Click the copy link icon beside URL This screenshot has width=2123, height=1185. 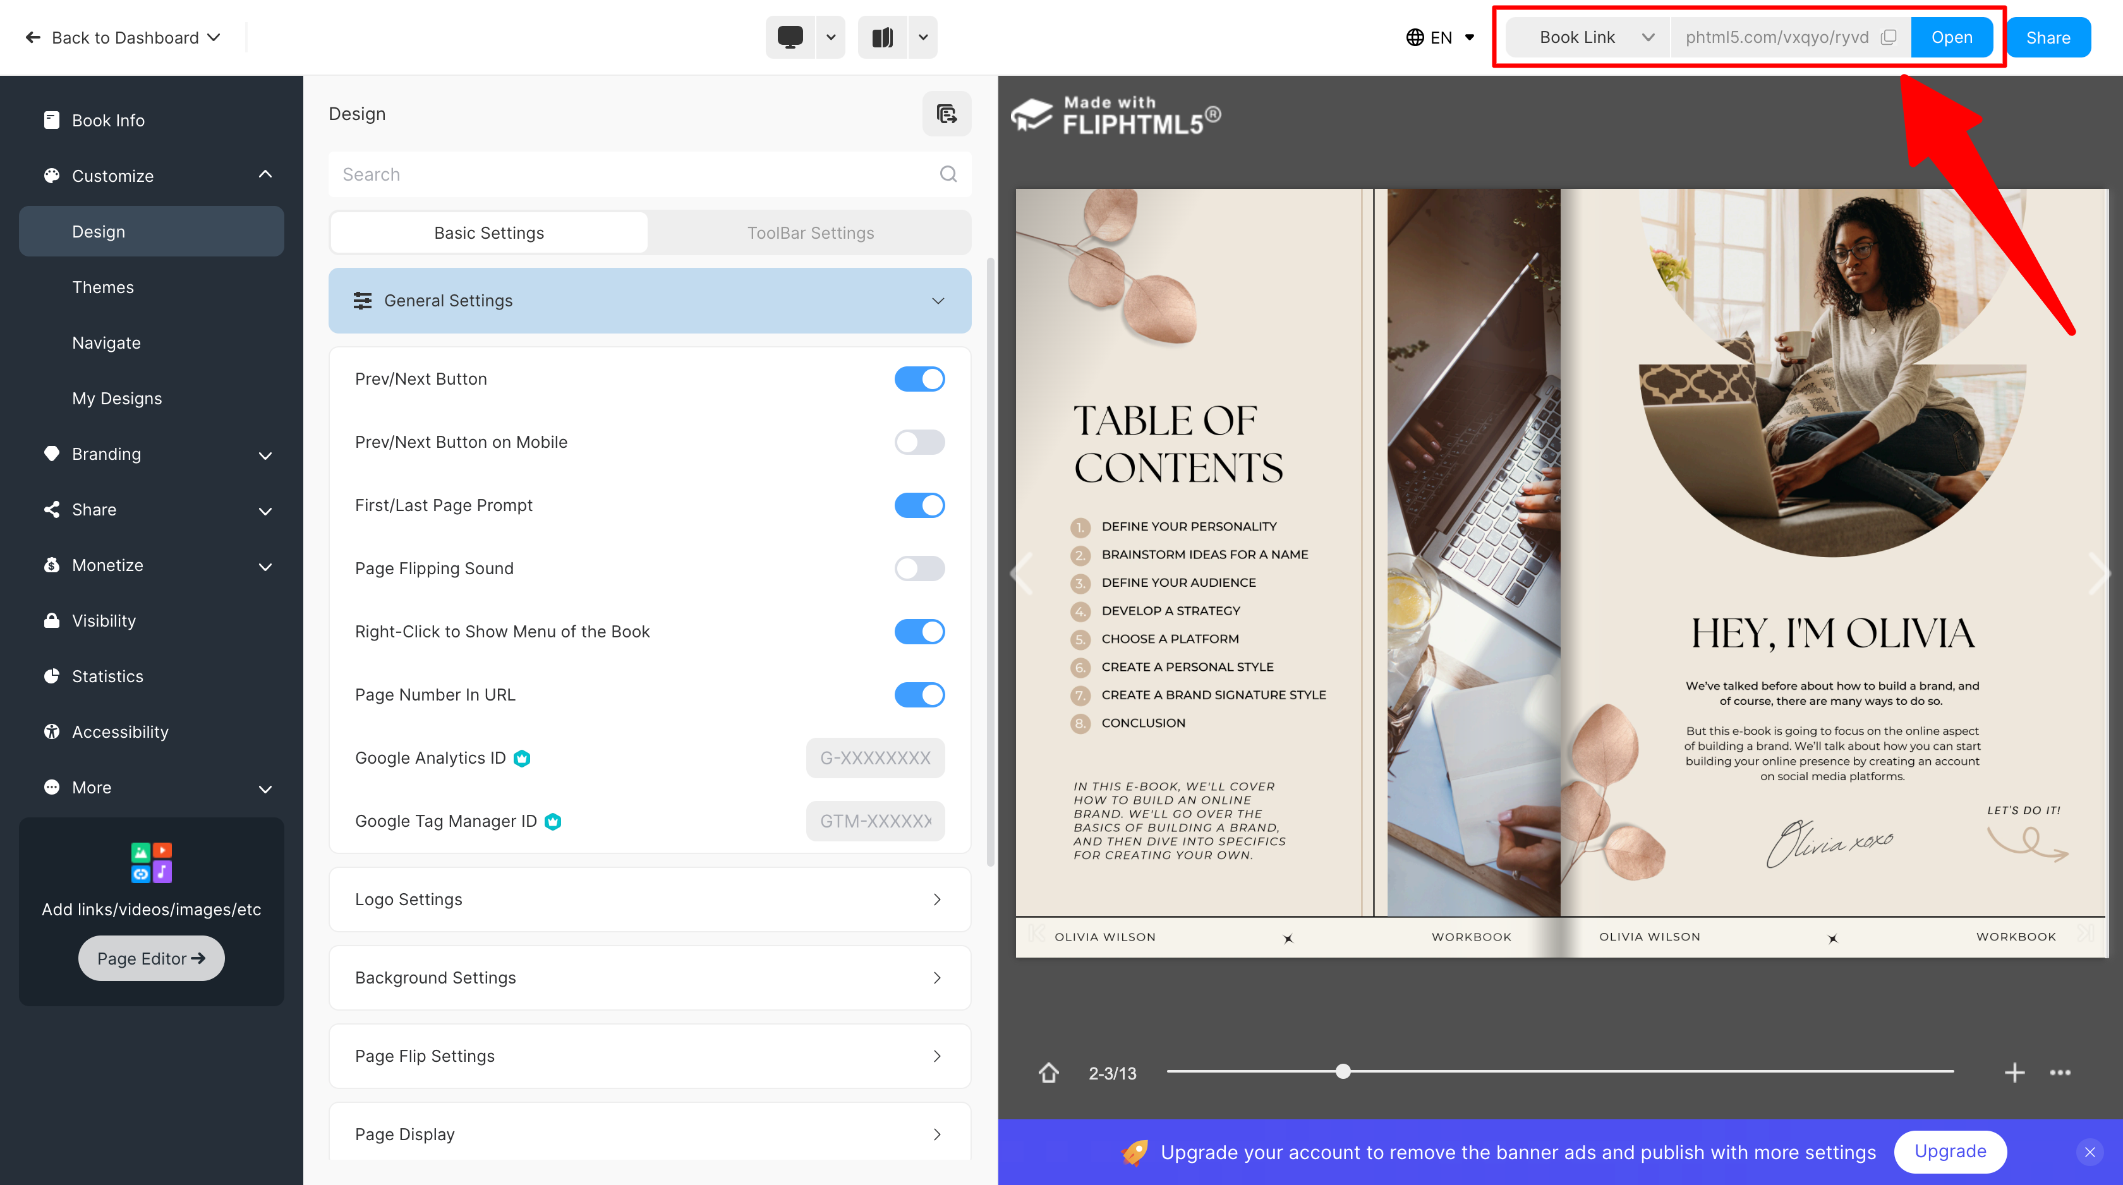[1889, 37]
